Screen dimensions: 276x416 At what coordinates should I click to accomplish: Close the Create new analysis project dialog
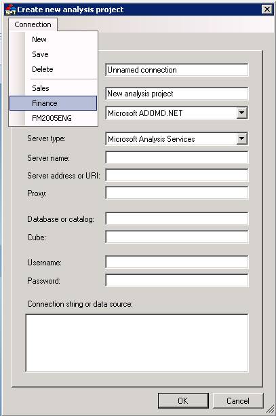coord(267,10)
